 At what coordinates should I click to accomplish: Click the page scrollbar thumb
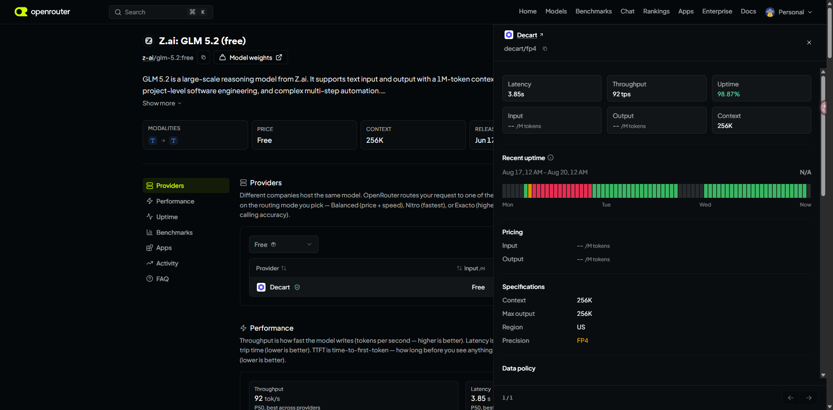pos(830,33)
